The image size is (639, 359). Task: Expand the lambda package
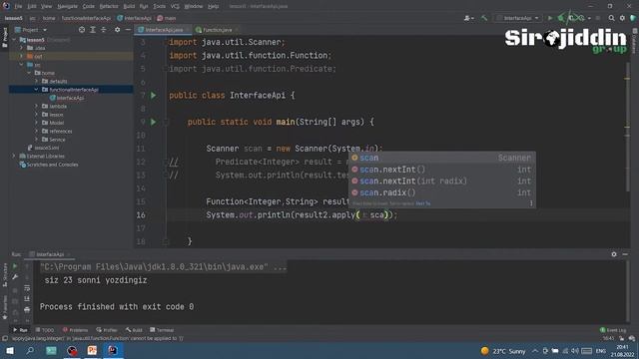[36, 106]
